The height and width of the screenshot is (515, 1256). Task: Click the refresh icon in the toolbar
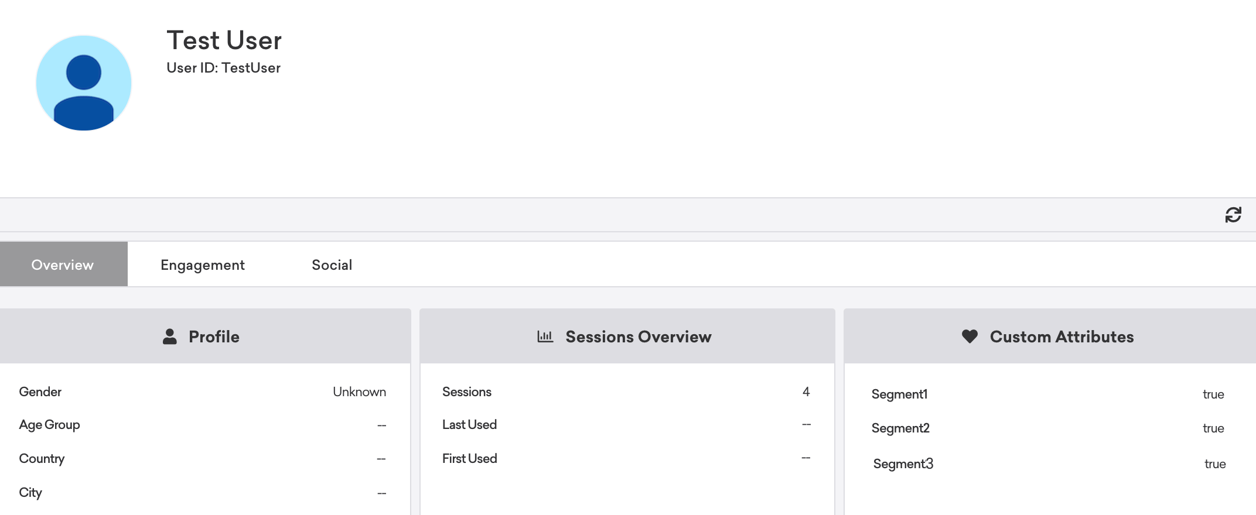tap(1233, 215)
